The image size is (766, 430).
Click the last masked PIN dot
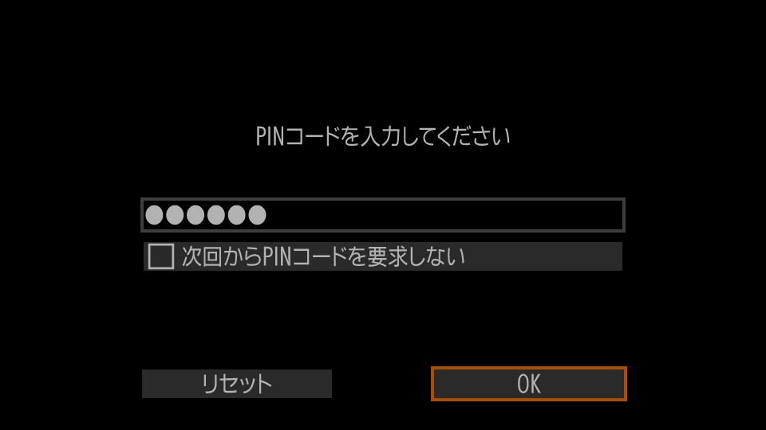[258, 215]
